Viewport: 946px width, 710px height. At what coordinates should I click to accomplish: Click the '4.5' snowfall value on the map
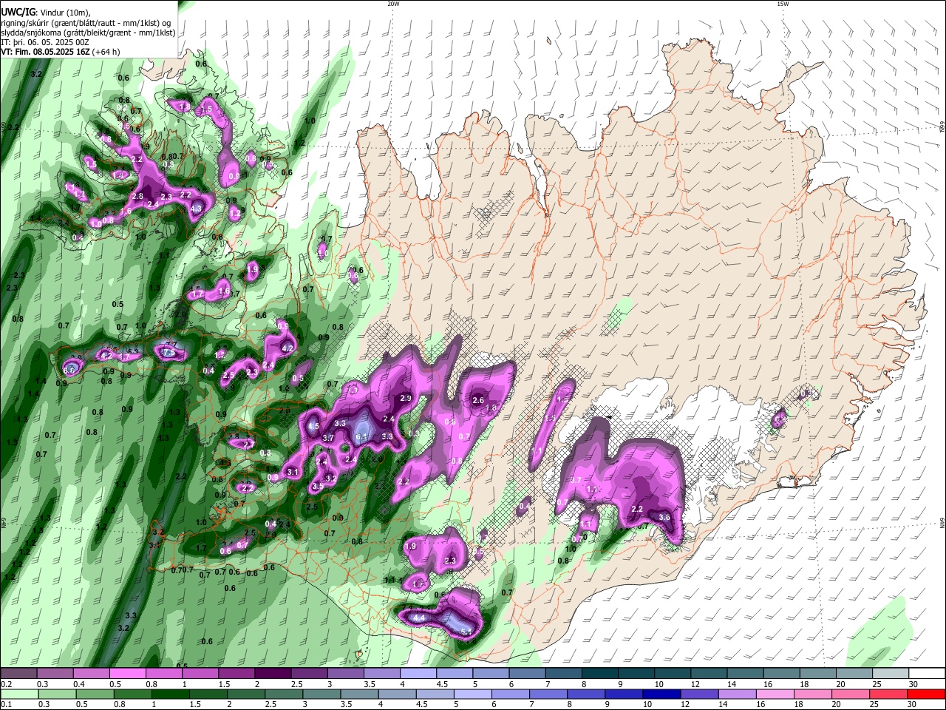coord(313,426)
